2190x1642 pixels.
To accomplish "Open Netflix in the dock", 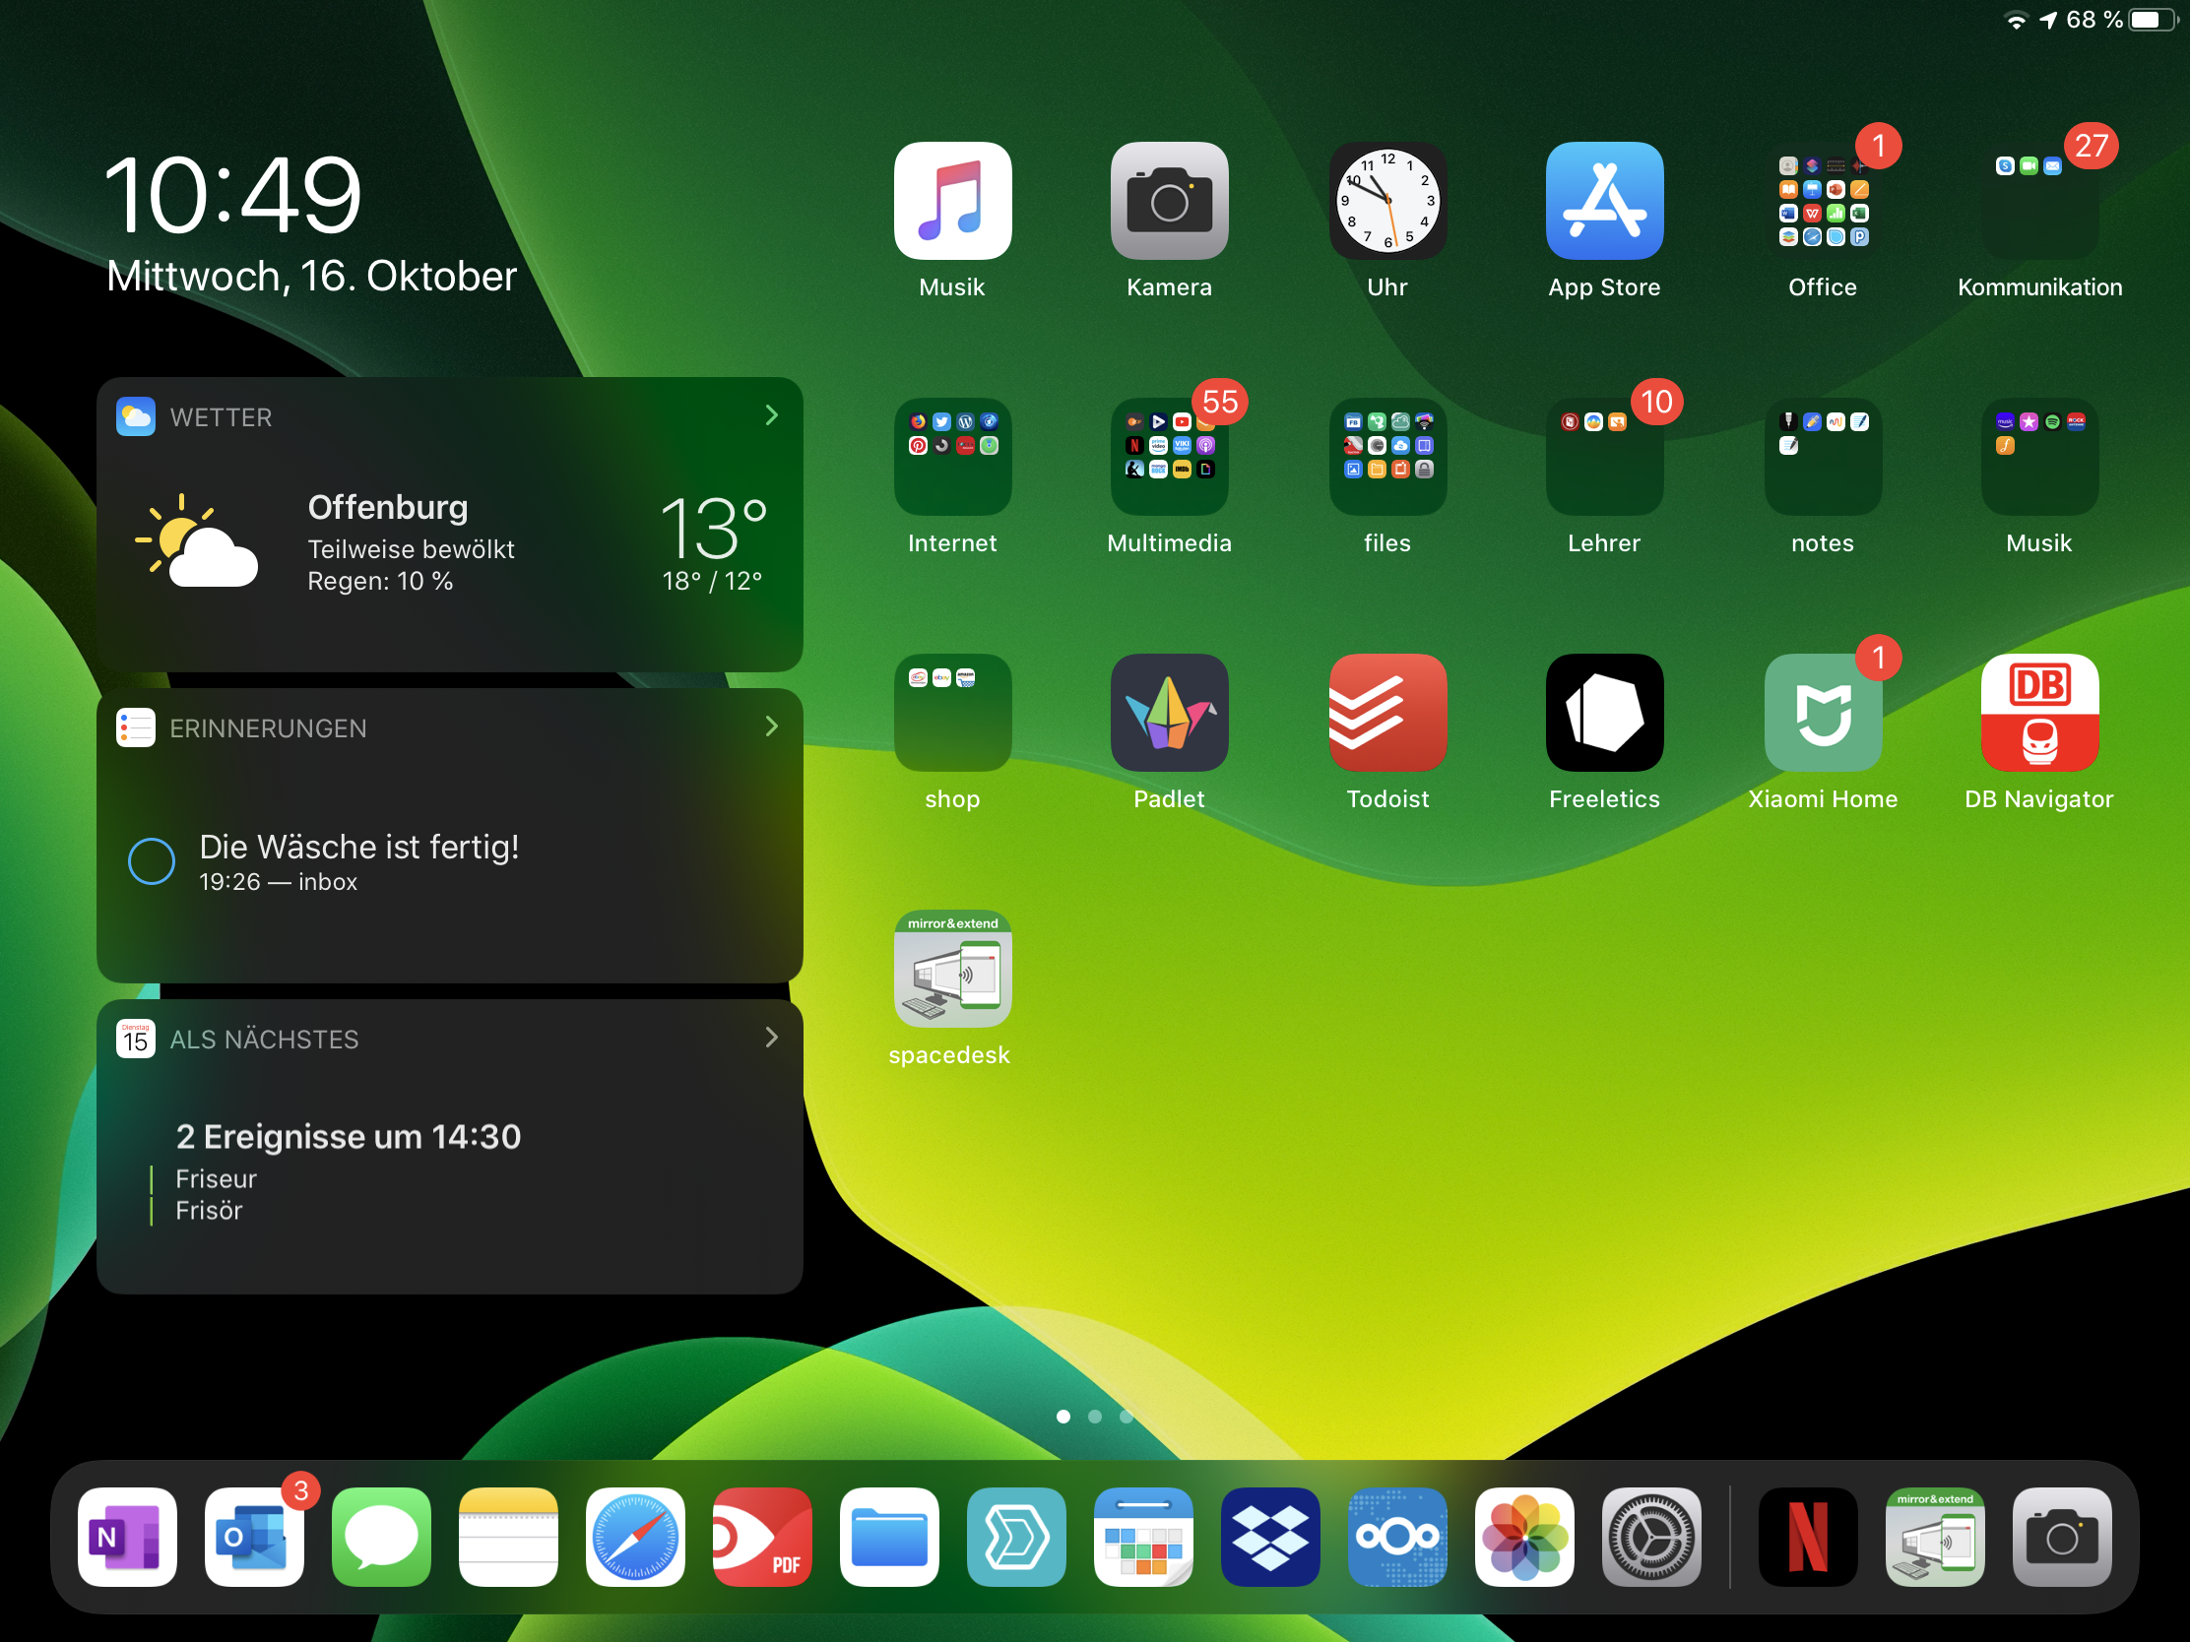I will click(1807, 1536).
